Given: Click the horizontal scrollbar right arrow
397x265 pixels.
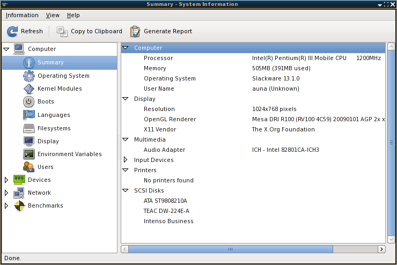Looking at the screenshot, I should pos(381,249).
